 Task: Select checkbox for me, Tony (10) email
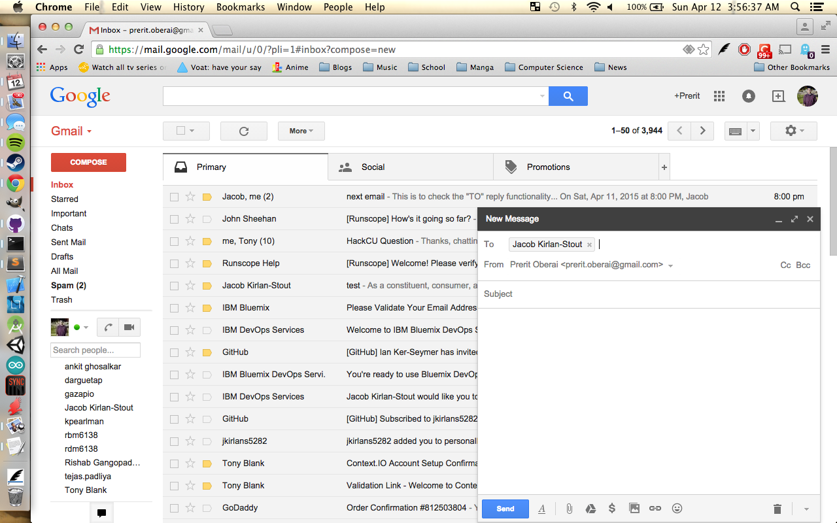click(x=174, y=241)
